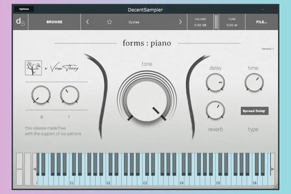Open the FILE... menu

262,22
